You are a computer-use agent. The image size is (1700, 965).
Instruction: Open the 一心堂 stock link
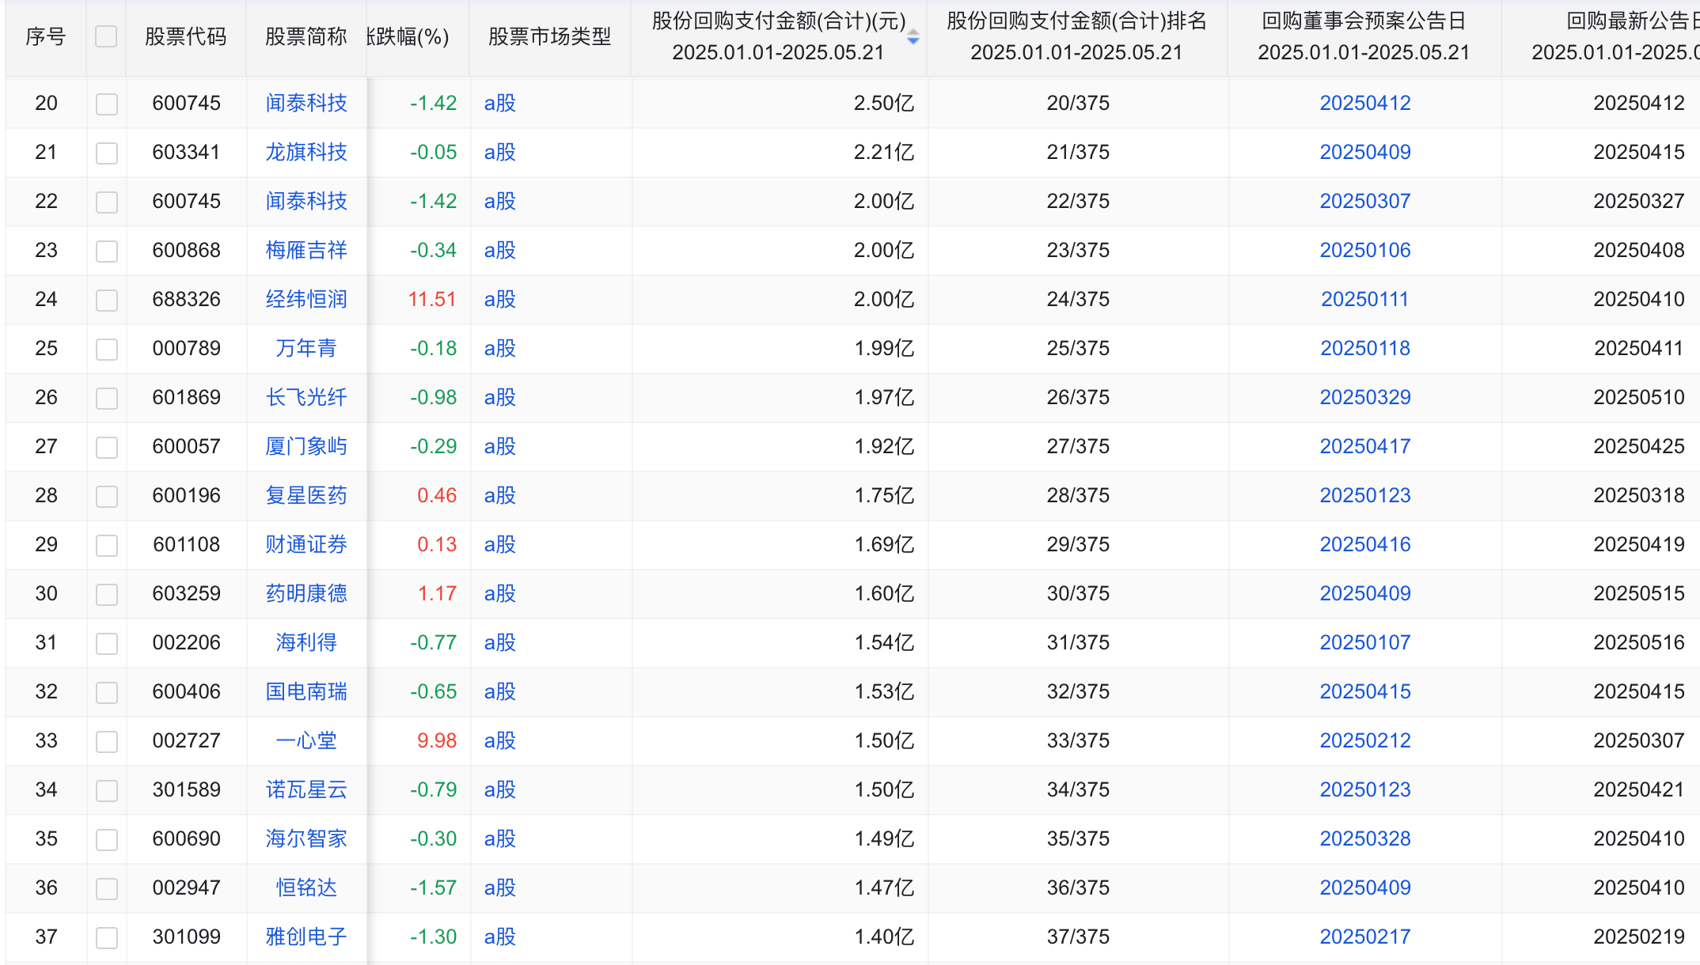click(306, 740)
